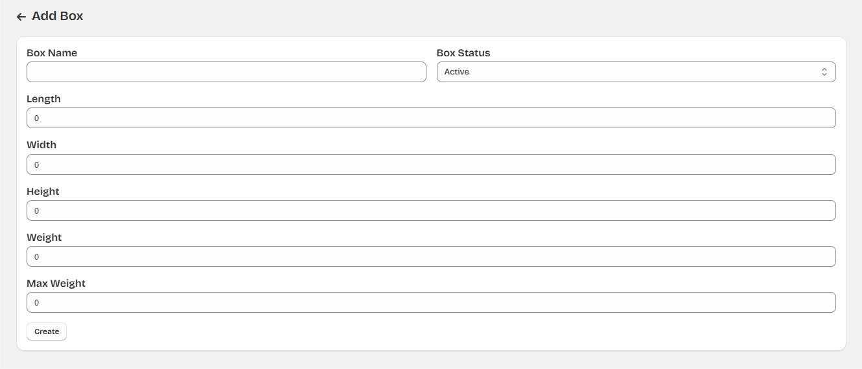Click the Width field label
Image resolution: width=862 pixels, height=369 pixels.
click(41, 145)
